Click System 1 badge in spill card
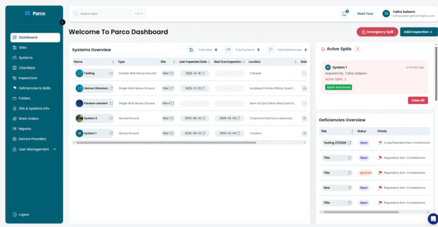 coord(328,67)
